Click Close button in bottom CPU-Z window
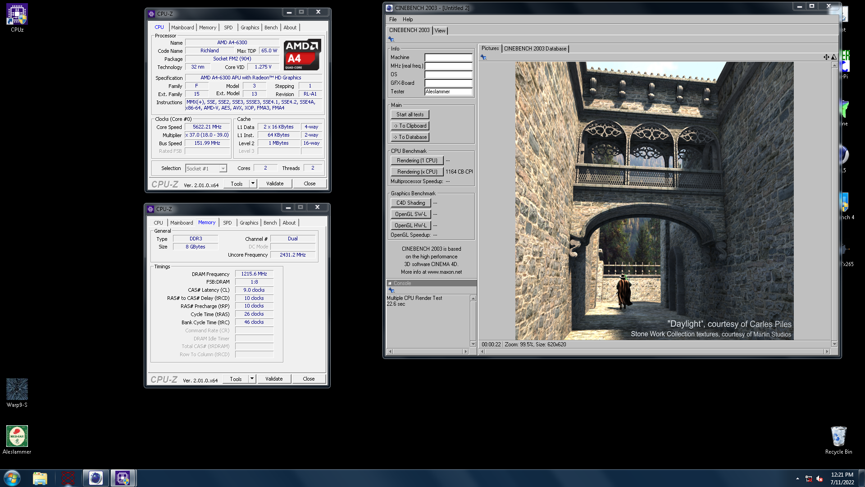 coord(309,379)
